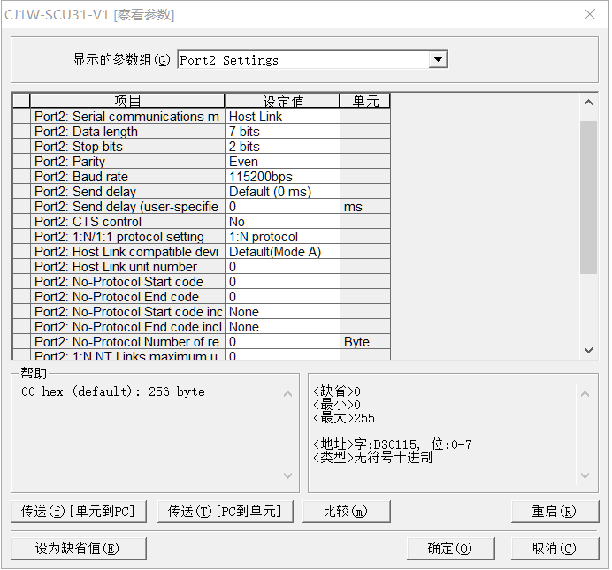The width and height of the screenshot is (612, 570).
Task: Select the Baud rate value 115200bps
Action: pyautogui.click(x=281, y=177)
